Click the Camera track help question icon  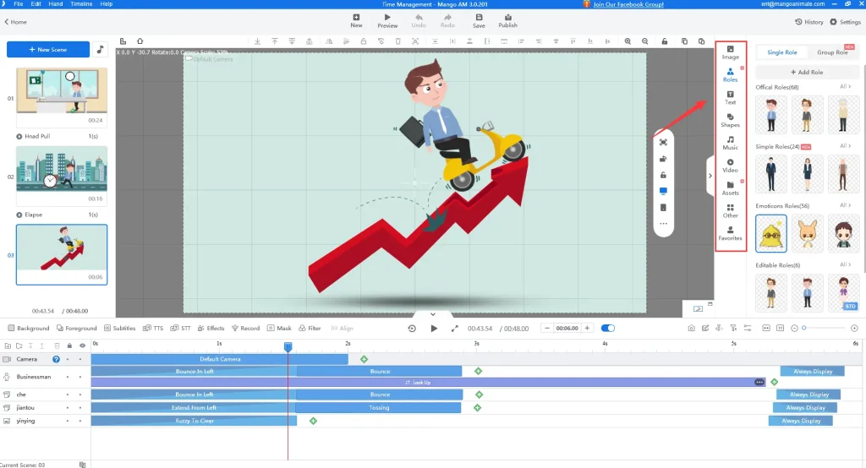[57, 359]
